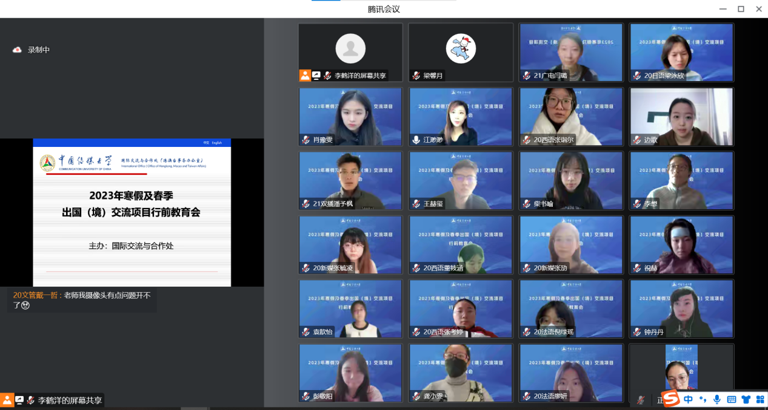Click the chat message from 20文管戴一哲

82,300
